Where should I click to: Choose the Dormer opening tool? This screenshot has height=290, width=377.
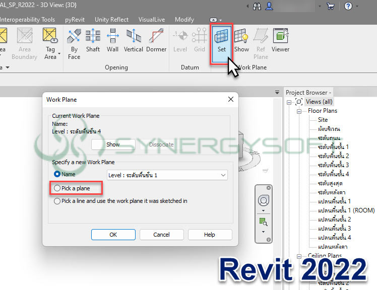(x=156, y=40)
